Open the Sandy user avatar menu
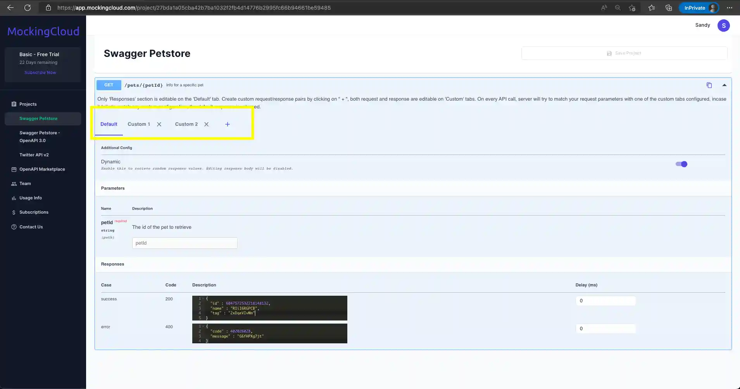The height and width of the screenshot is (389, 740). (x=723, y=26)
